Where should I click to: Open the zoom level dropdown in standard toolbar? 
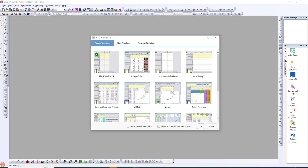click(64, 10)
